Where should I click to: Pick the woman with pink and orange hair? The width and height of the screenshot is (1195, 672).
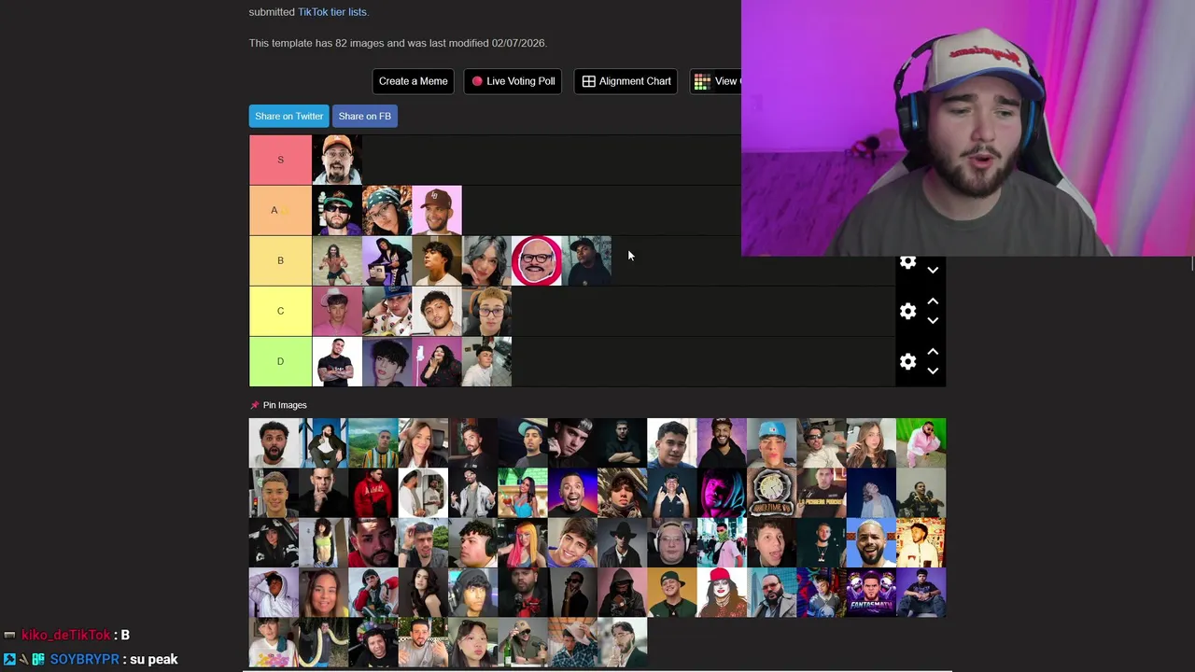[x=523, y=543]
